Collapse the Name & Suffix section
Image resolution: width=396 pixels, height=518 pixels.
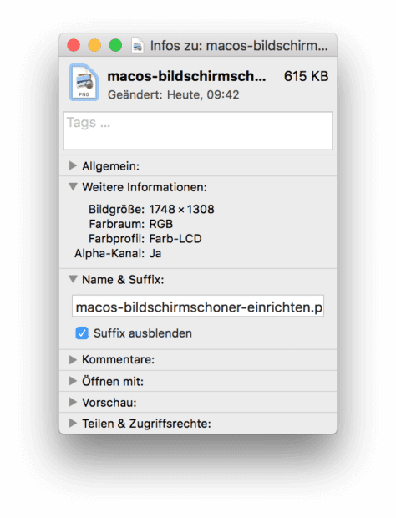tap(73, 279)
